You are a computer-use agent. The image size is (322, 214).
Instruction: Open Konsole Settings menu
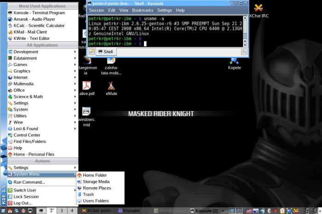(x=165, y=10)
